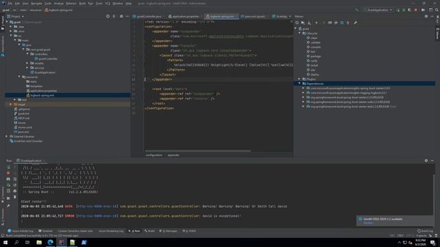Open File Explorer from the taskbar
This screenshot has width=440, height=247.
(x=39, y=242)
